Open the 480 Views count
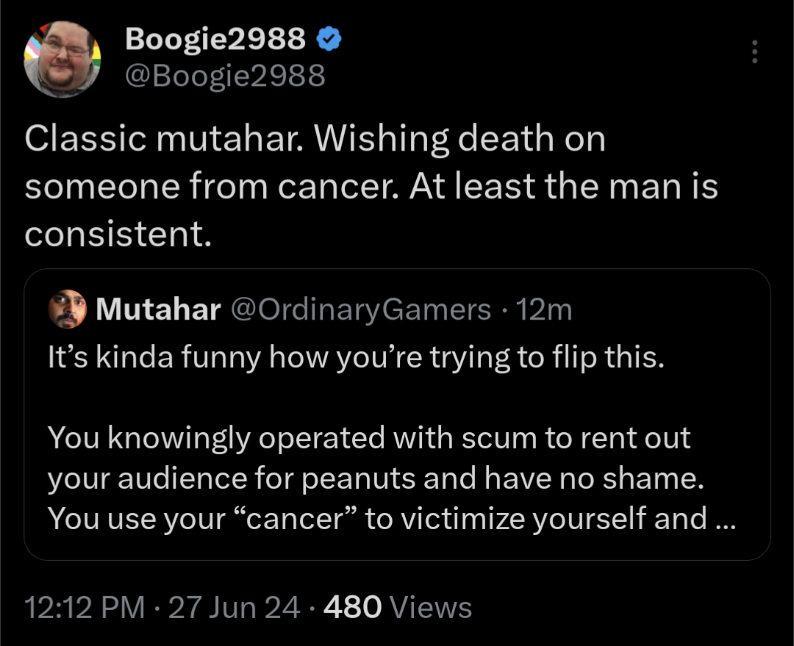Screen dimensions: 794x646 [398, 607]
